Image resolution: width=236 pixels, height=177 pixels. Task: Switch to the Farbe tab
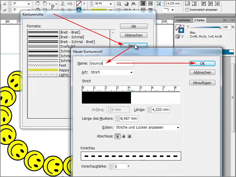click(x=199, y=20)
